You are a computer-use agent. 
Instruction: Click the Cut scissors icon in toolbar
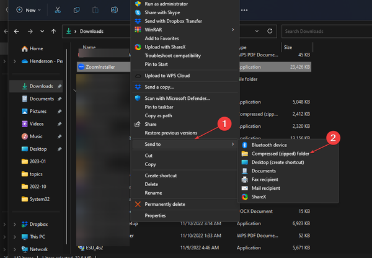pos(58,10)
